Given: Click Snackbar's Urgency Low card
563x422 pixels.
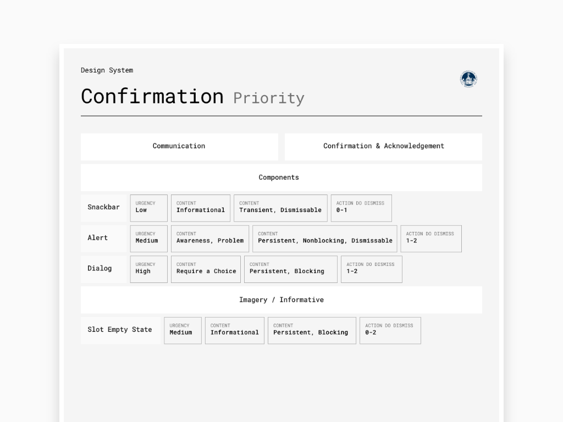Looking at the screenshot, I should [148, 208].
